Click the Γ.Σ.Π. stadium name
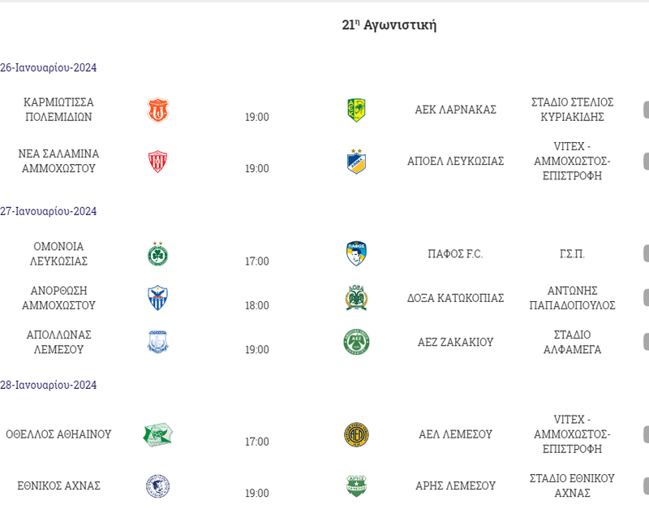The width and height of the screenshot is (649, 522). (x=572, y=254)
